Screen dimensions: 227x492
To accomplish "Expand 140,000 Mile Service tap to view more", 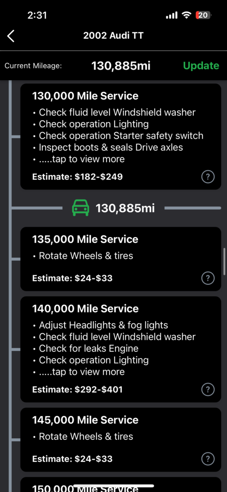I will (82, 372).
